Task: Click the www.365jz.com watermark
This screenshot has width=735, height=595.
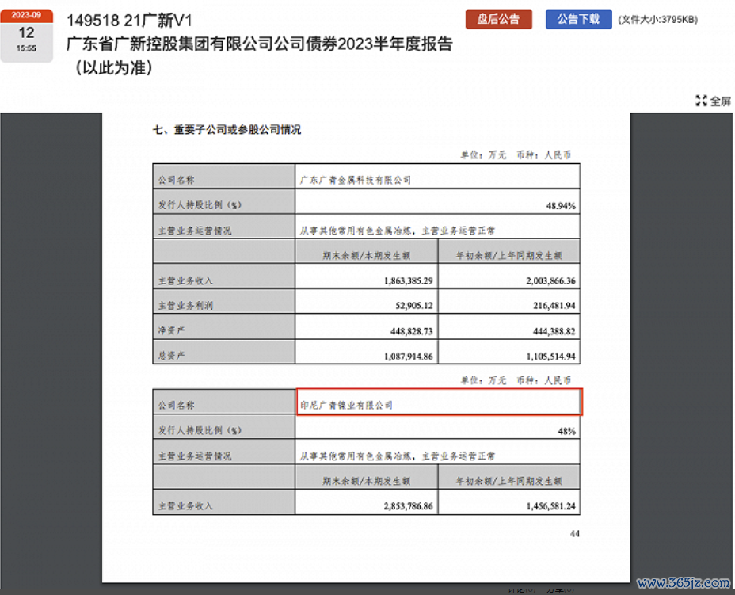Action: coord(683,583)
